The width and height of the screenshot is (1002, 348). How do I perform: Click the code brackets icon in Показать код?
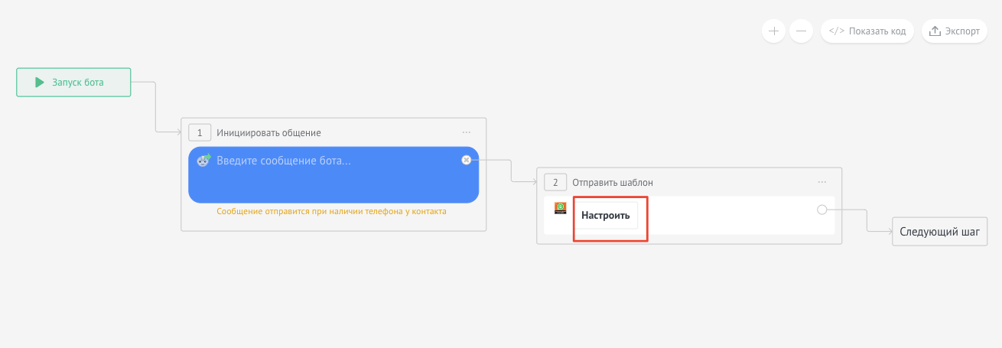tap(837, 31)
